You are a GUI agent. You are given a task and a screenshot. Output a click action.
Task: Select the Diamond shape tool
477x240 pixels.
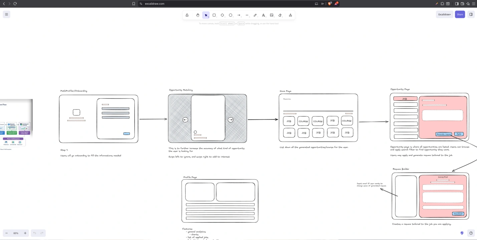pyautogui.click(x=222, y=15)
